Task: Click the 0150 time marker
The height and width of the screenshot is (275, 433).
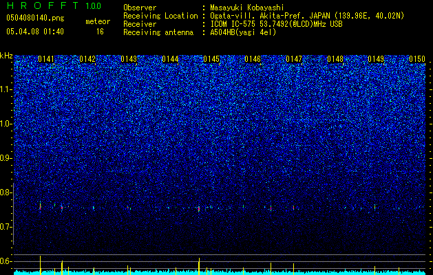Action: pos(417,59)
